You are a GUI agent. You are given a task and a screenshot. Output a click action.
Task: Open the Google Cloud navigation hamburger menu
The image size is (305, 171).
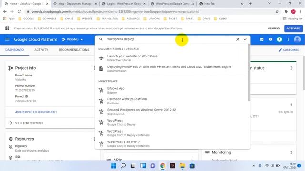click(7, 39)
